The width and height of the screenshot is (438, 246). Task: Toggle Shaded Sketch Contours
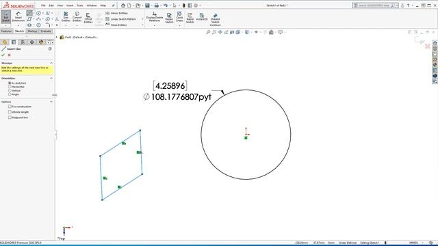click(215, 20)
